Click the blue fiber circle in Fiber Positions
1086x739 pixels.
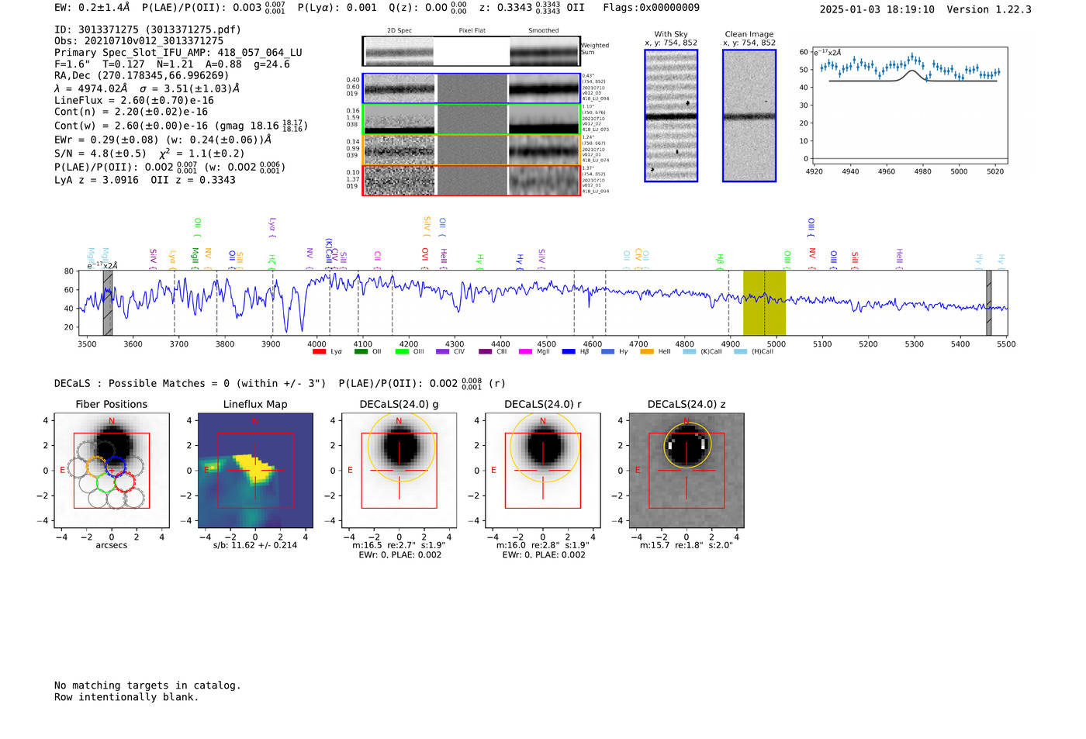click(x=116, y=468)
